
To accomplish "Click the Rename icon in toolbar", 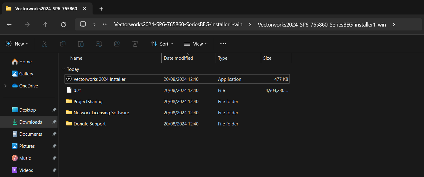I will [99, 44].
